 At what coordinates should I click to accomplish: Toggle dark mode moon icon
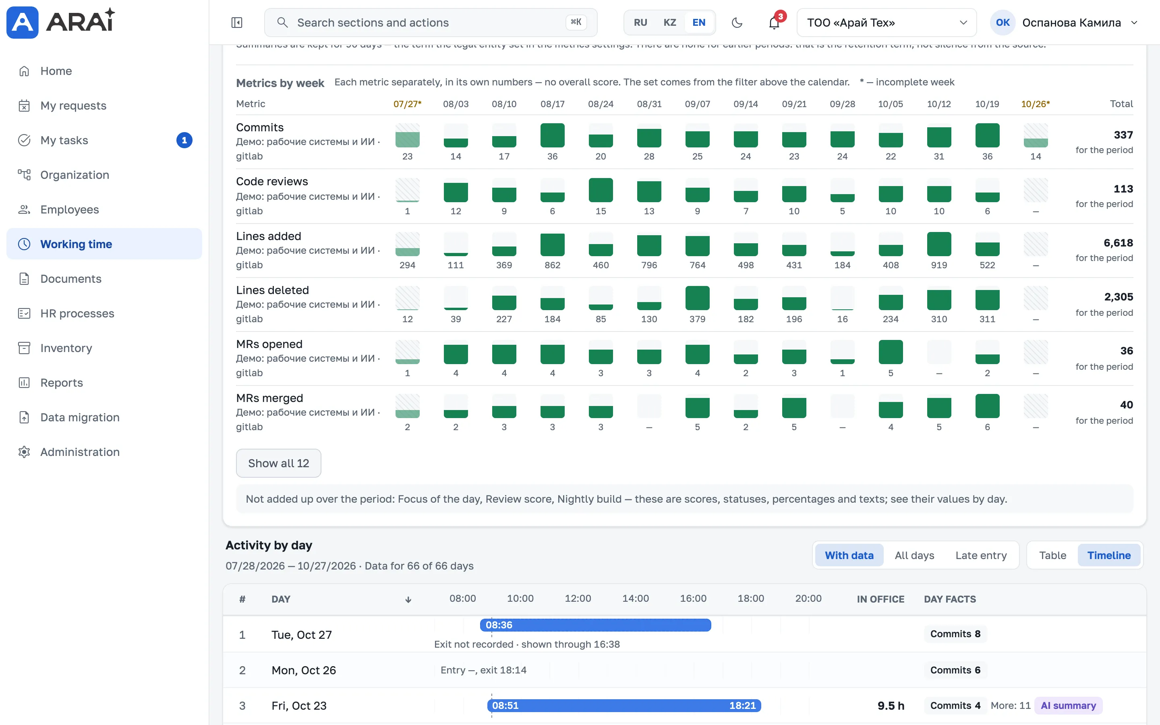[x=737, y=23]
